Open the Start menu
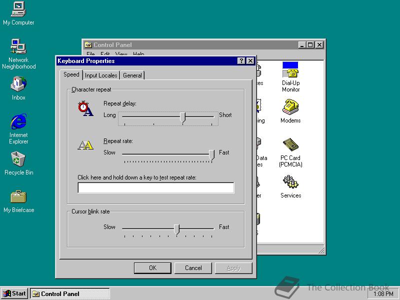This screenshot has height=300, width=400. coord(14,293)
